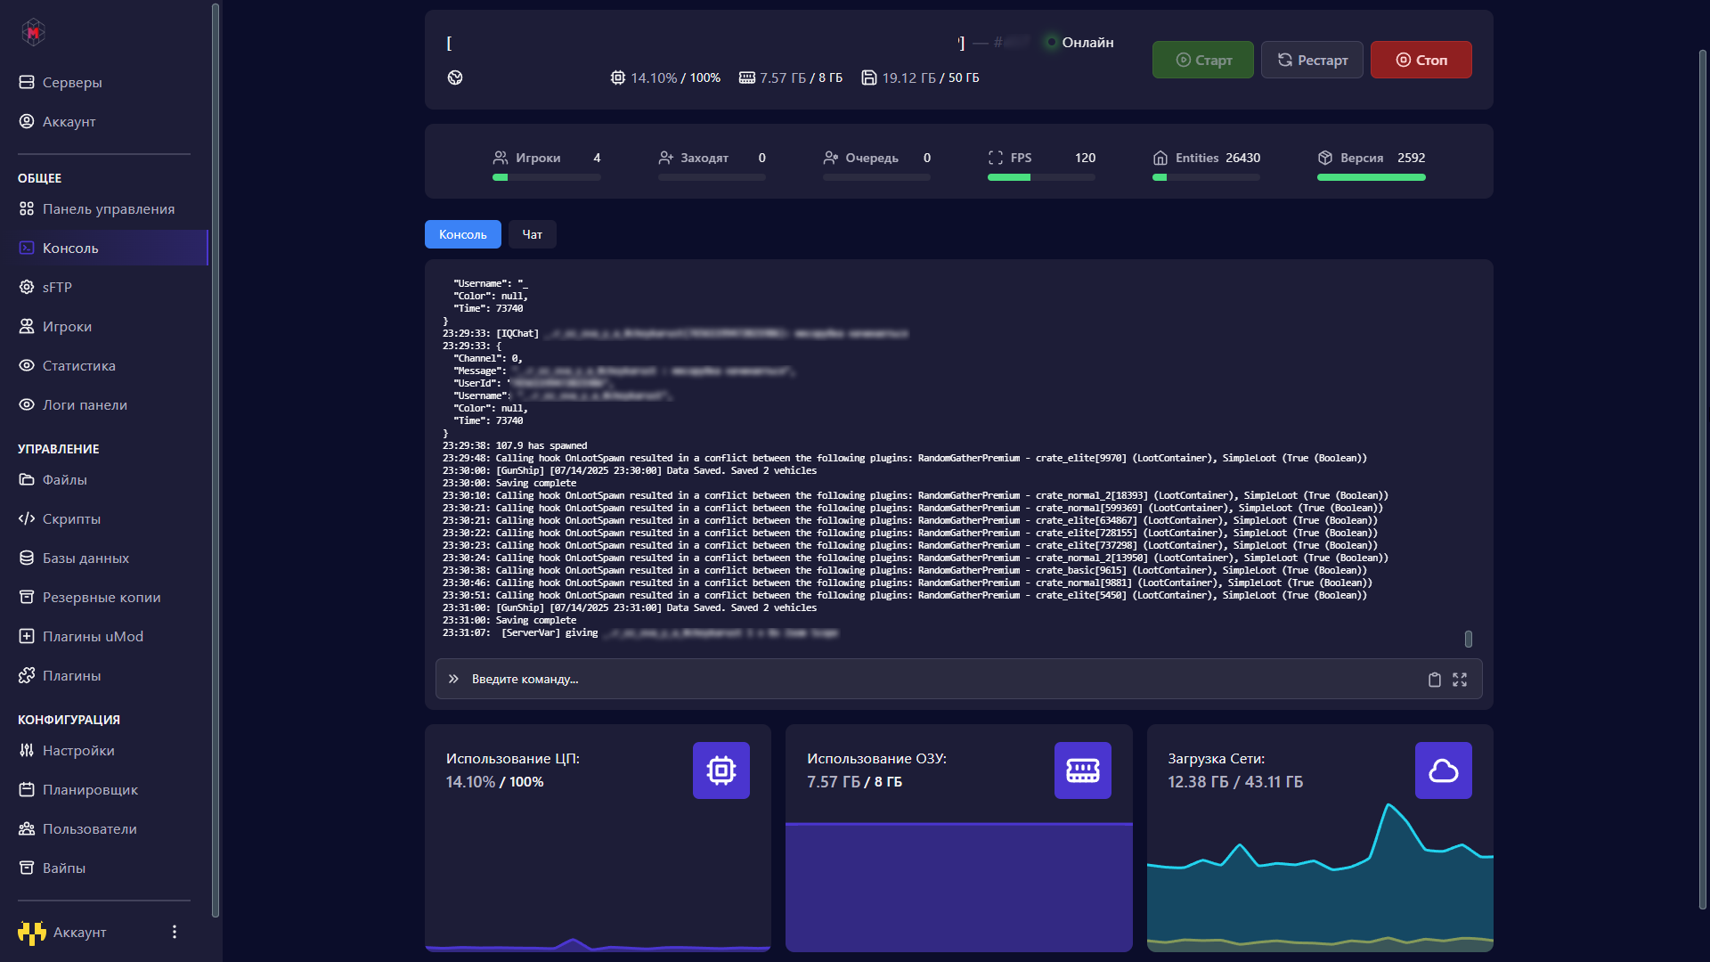Click the globe icon under the server name
1710x962 pixels.
(x=455, y=77)
